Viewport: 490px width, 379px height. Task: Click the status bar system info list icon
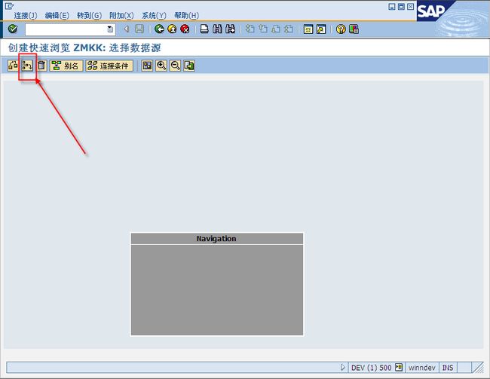click(x=399, y=367)
